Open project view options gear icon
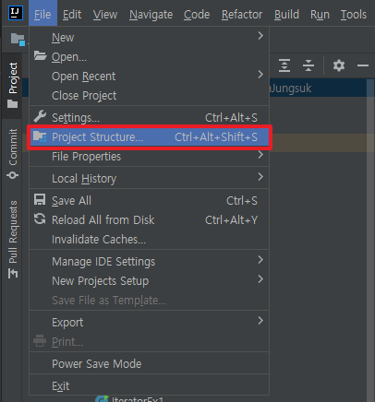The image size is (375, 402). (339, 65)
